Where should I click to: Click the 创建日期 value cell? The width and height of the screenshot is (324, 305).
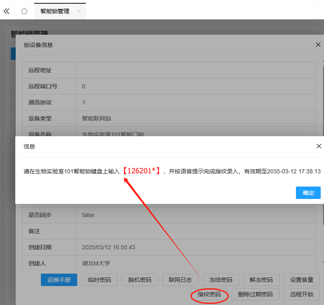pos(109,247)
